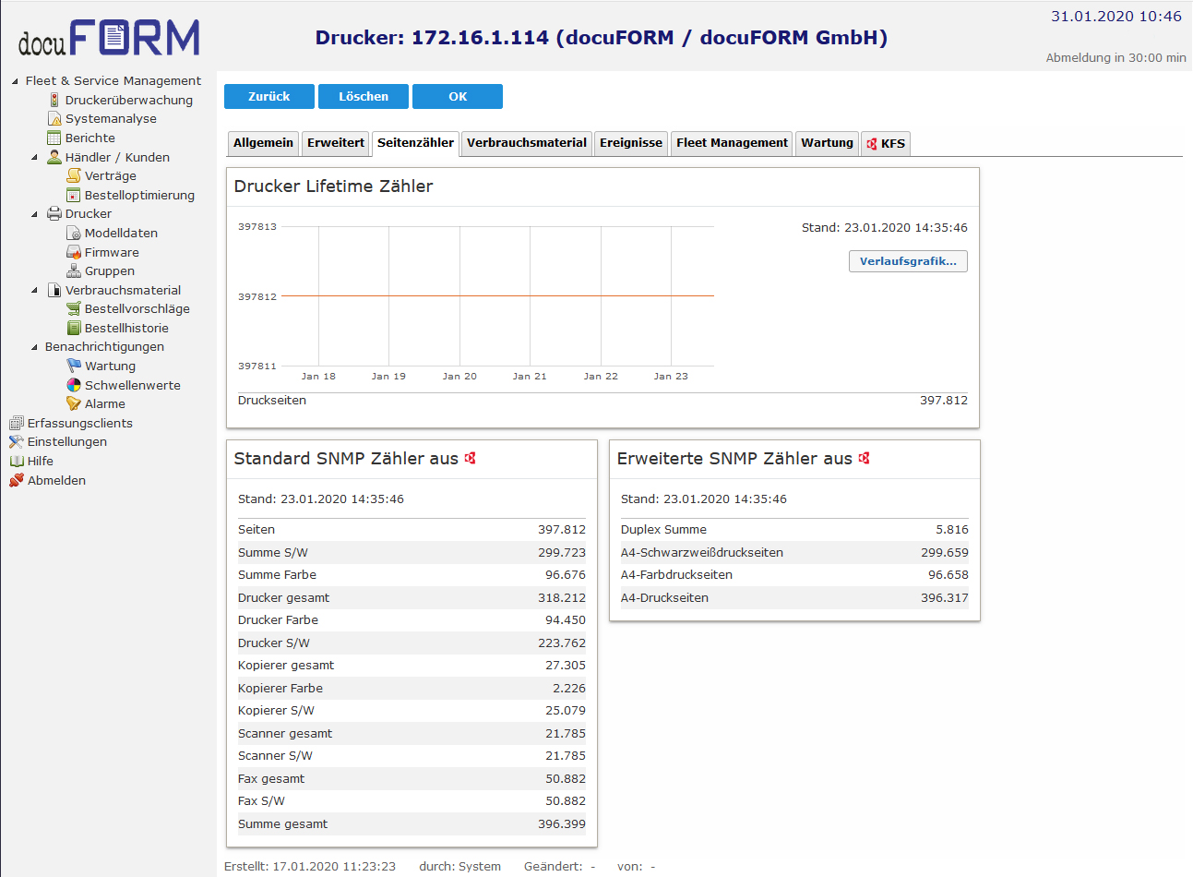Click the Einstellungen tools icon
The width and height of the screenshot is (1193, 877).
[x=16, y=442]
